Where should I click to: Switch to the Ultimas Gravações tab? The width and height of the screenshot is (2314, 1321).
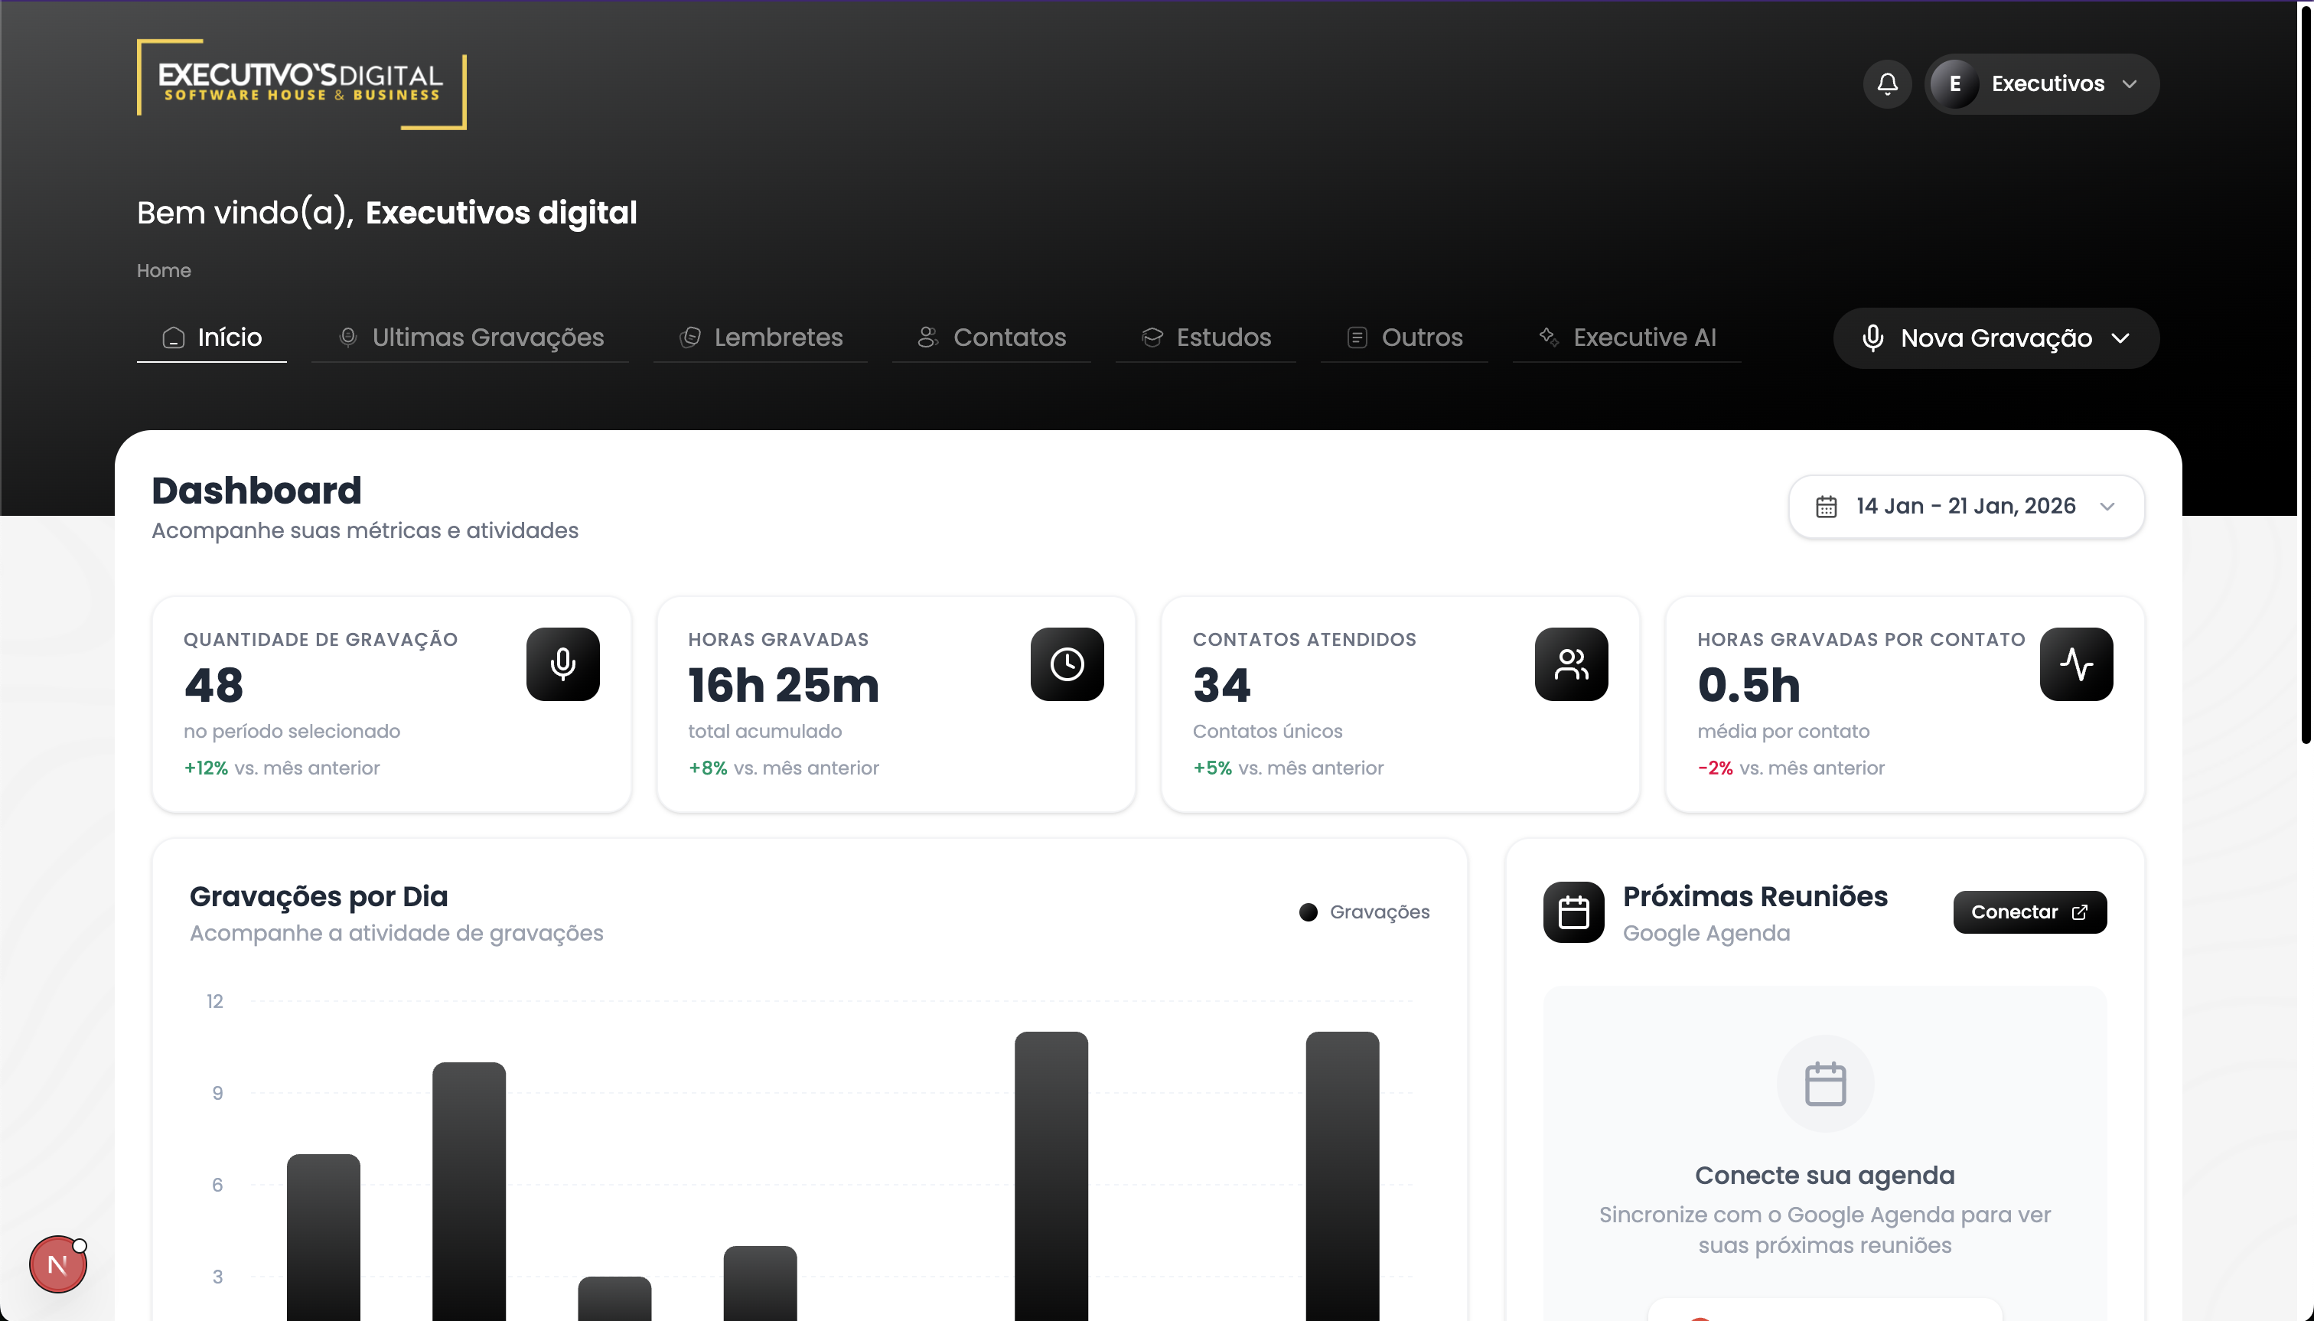(x=470, y=338)
